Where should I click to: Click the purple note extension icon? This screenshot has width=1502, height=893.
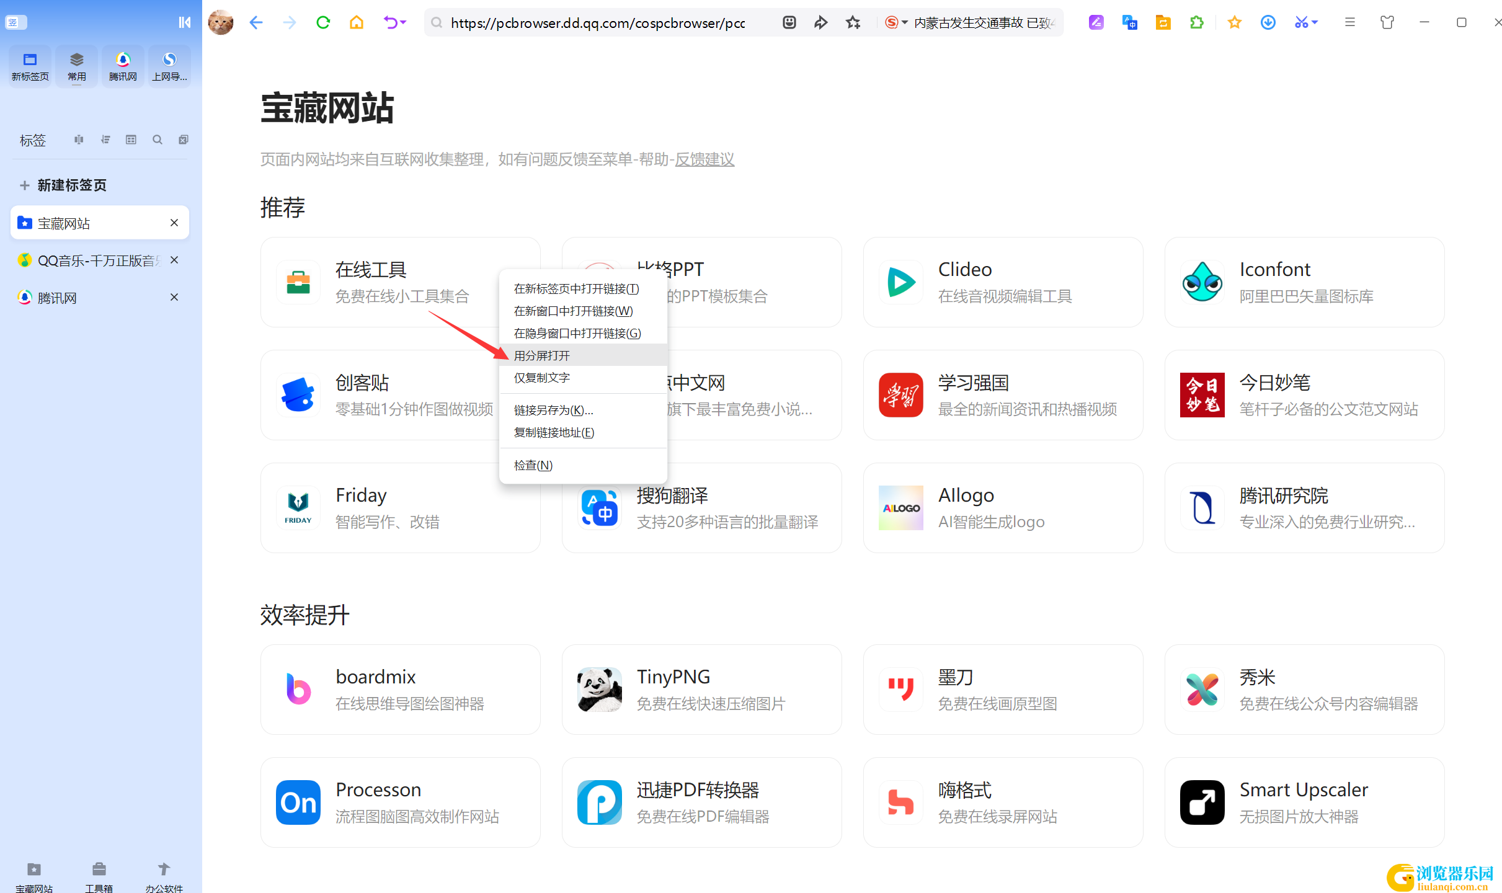coord(1096,22)
